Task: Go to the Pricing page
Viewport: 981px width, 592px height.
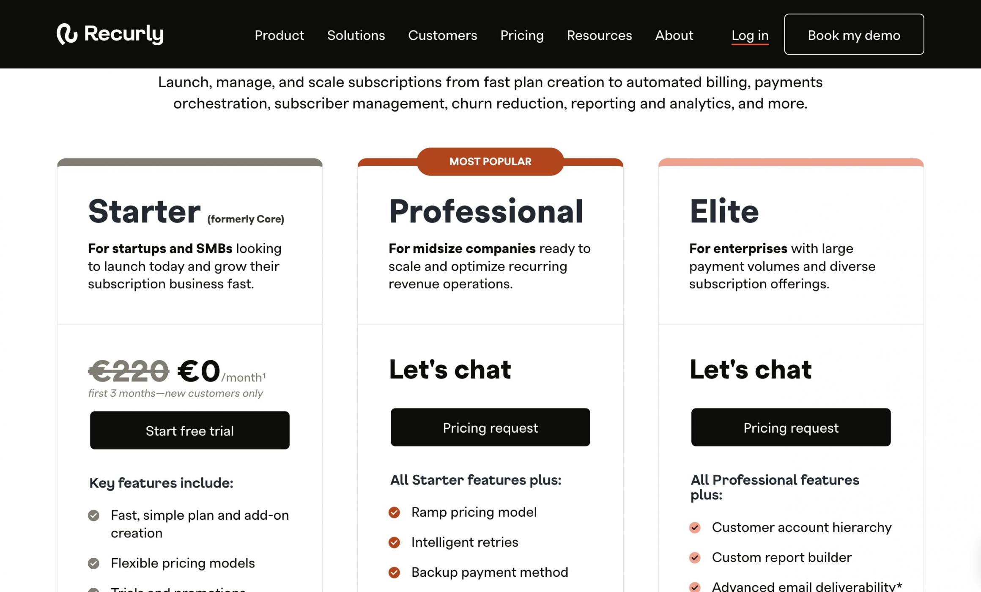Action: pyautogui.click(x=522, y=35)
